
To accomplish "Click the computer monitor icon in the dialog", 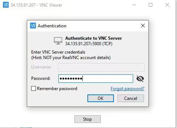I will coord(58,41).
